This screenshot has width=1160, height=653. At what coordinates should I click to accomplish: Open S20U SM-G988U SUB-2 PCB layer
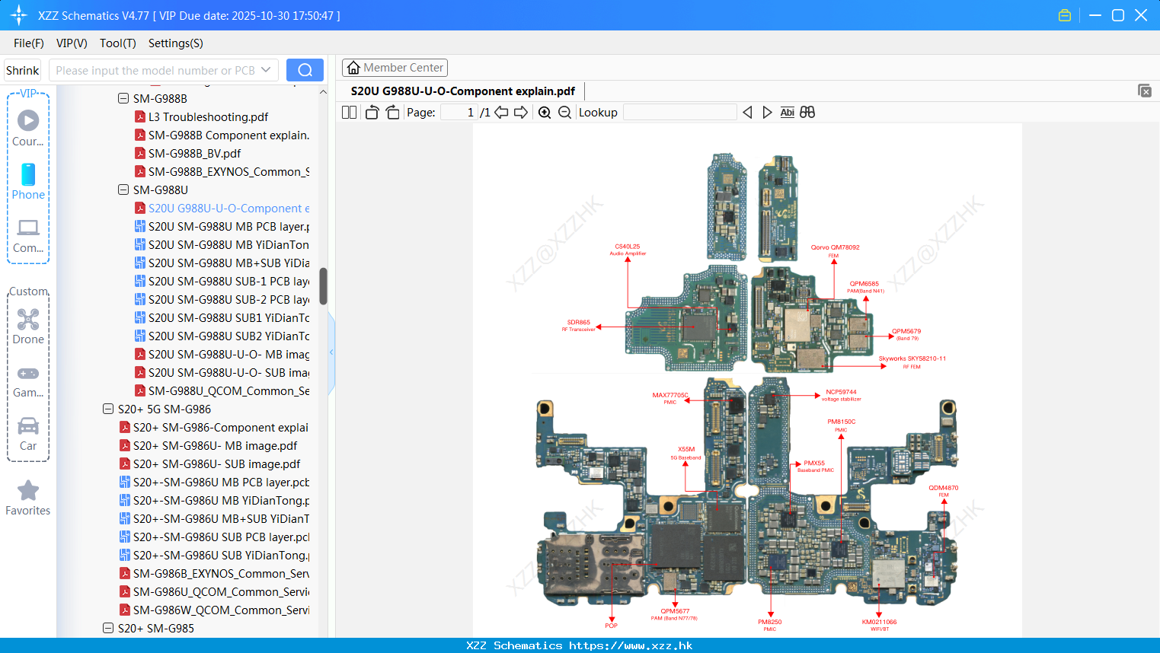[228, 299]
